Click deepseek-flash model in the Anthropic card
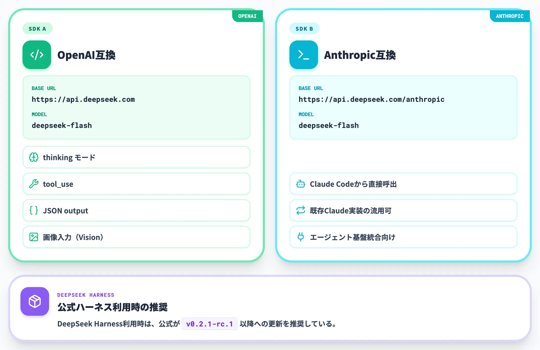The image size is (540, 350). pos(329,125)
